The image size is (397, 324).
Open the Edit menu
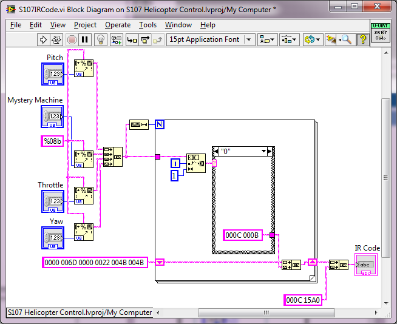point(36,25)
